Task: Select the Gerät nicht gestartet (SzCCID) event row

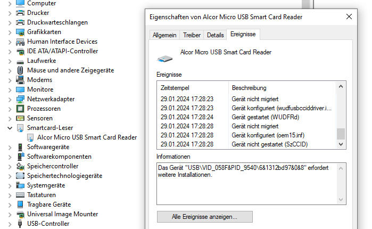Action: point(246,144)
